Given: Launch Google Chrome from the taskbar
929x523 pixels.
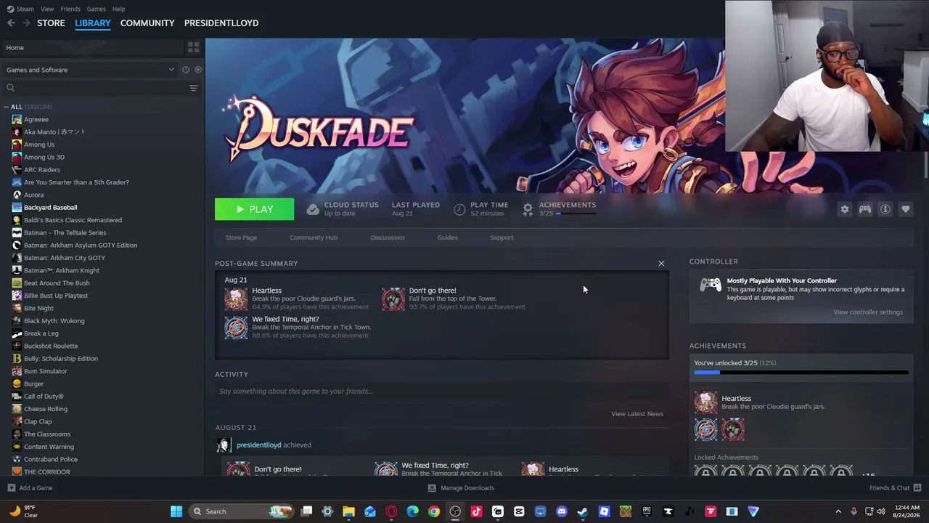Looking at the screenshot, I should (x=434, y=511).
